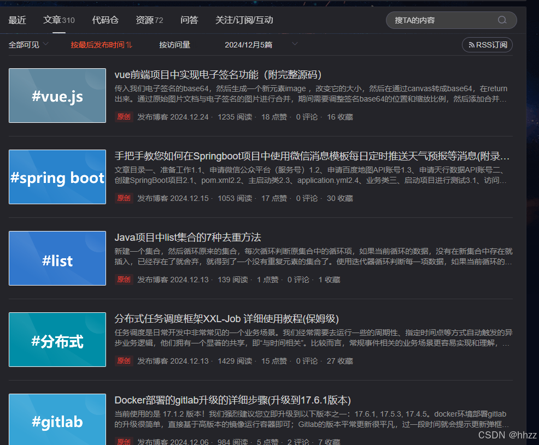Screen dimensions: 539x445
Task: Click 1053 阅读 count
Action: (x=235, y=198)
